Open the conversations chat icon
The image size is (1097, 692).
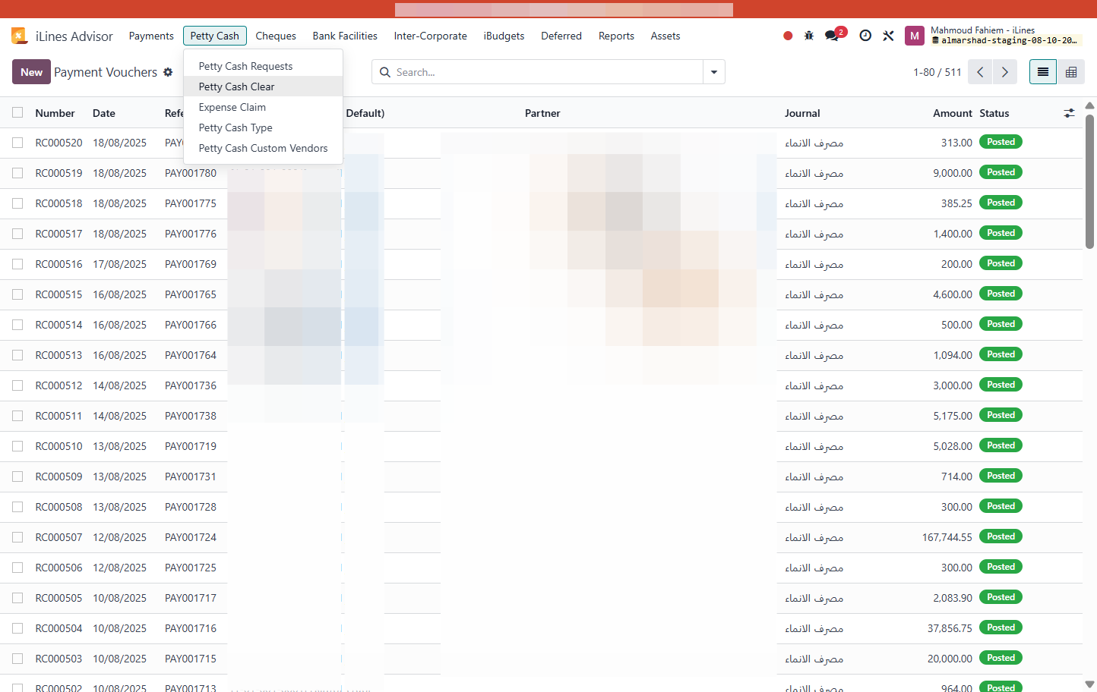[x=833, y=36]
